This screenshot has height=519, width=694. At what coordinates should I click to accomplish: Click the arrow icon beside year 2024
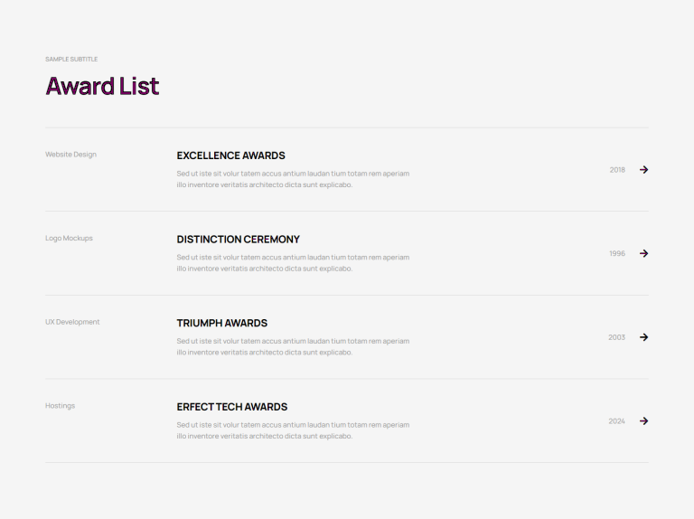pyautogui.click(x=644, y=420)
